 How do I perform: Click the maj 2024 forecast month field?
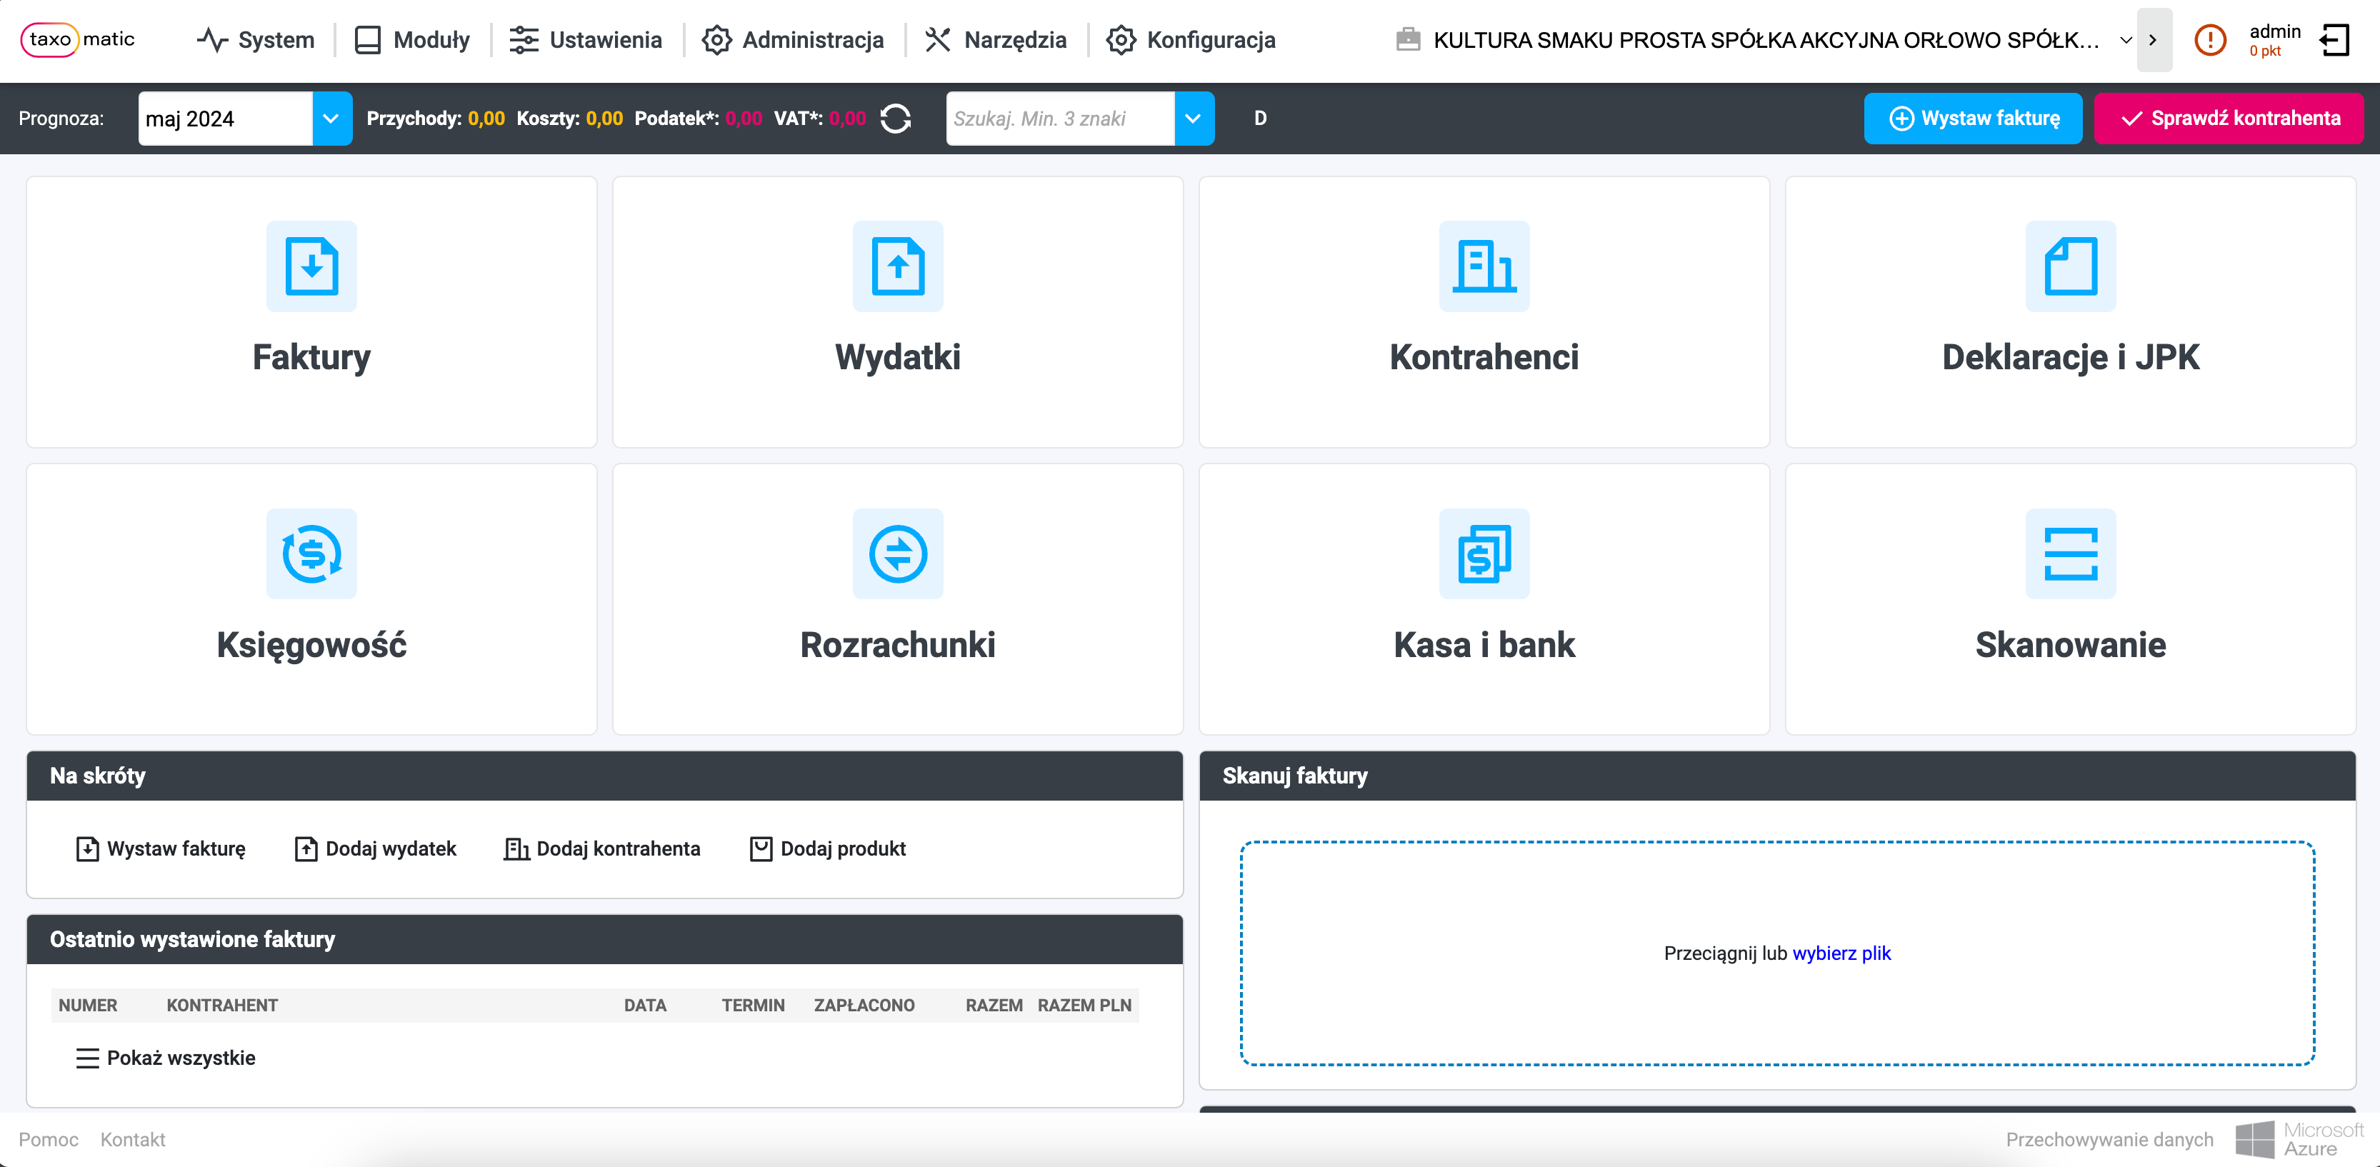click(x=224, y=119)
